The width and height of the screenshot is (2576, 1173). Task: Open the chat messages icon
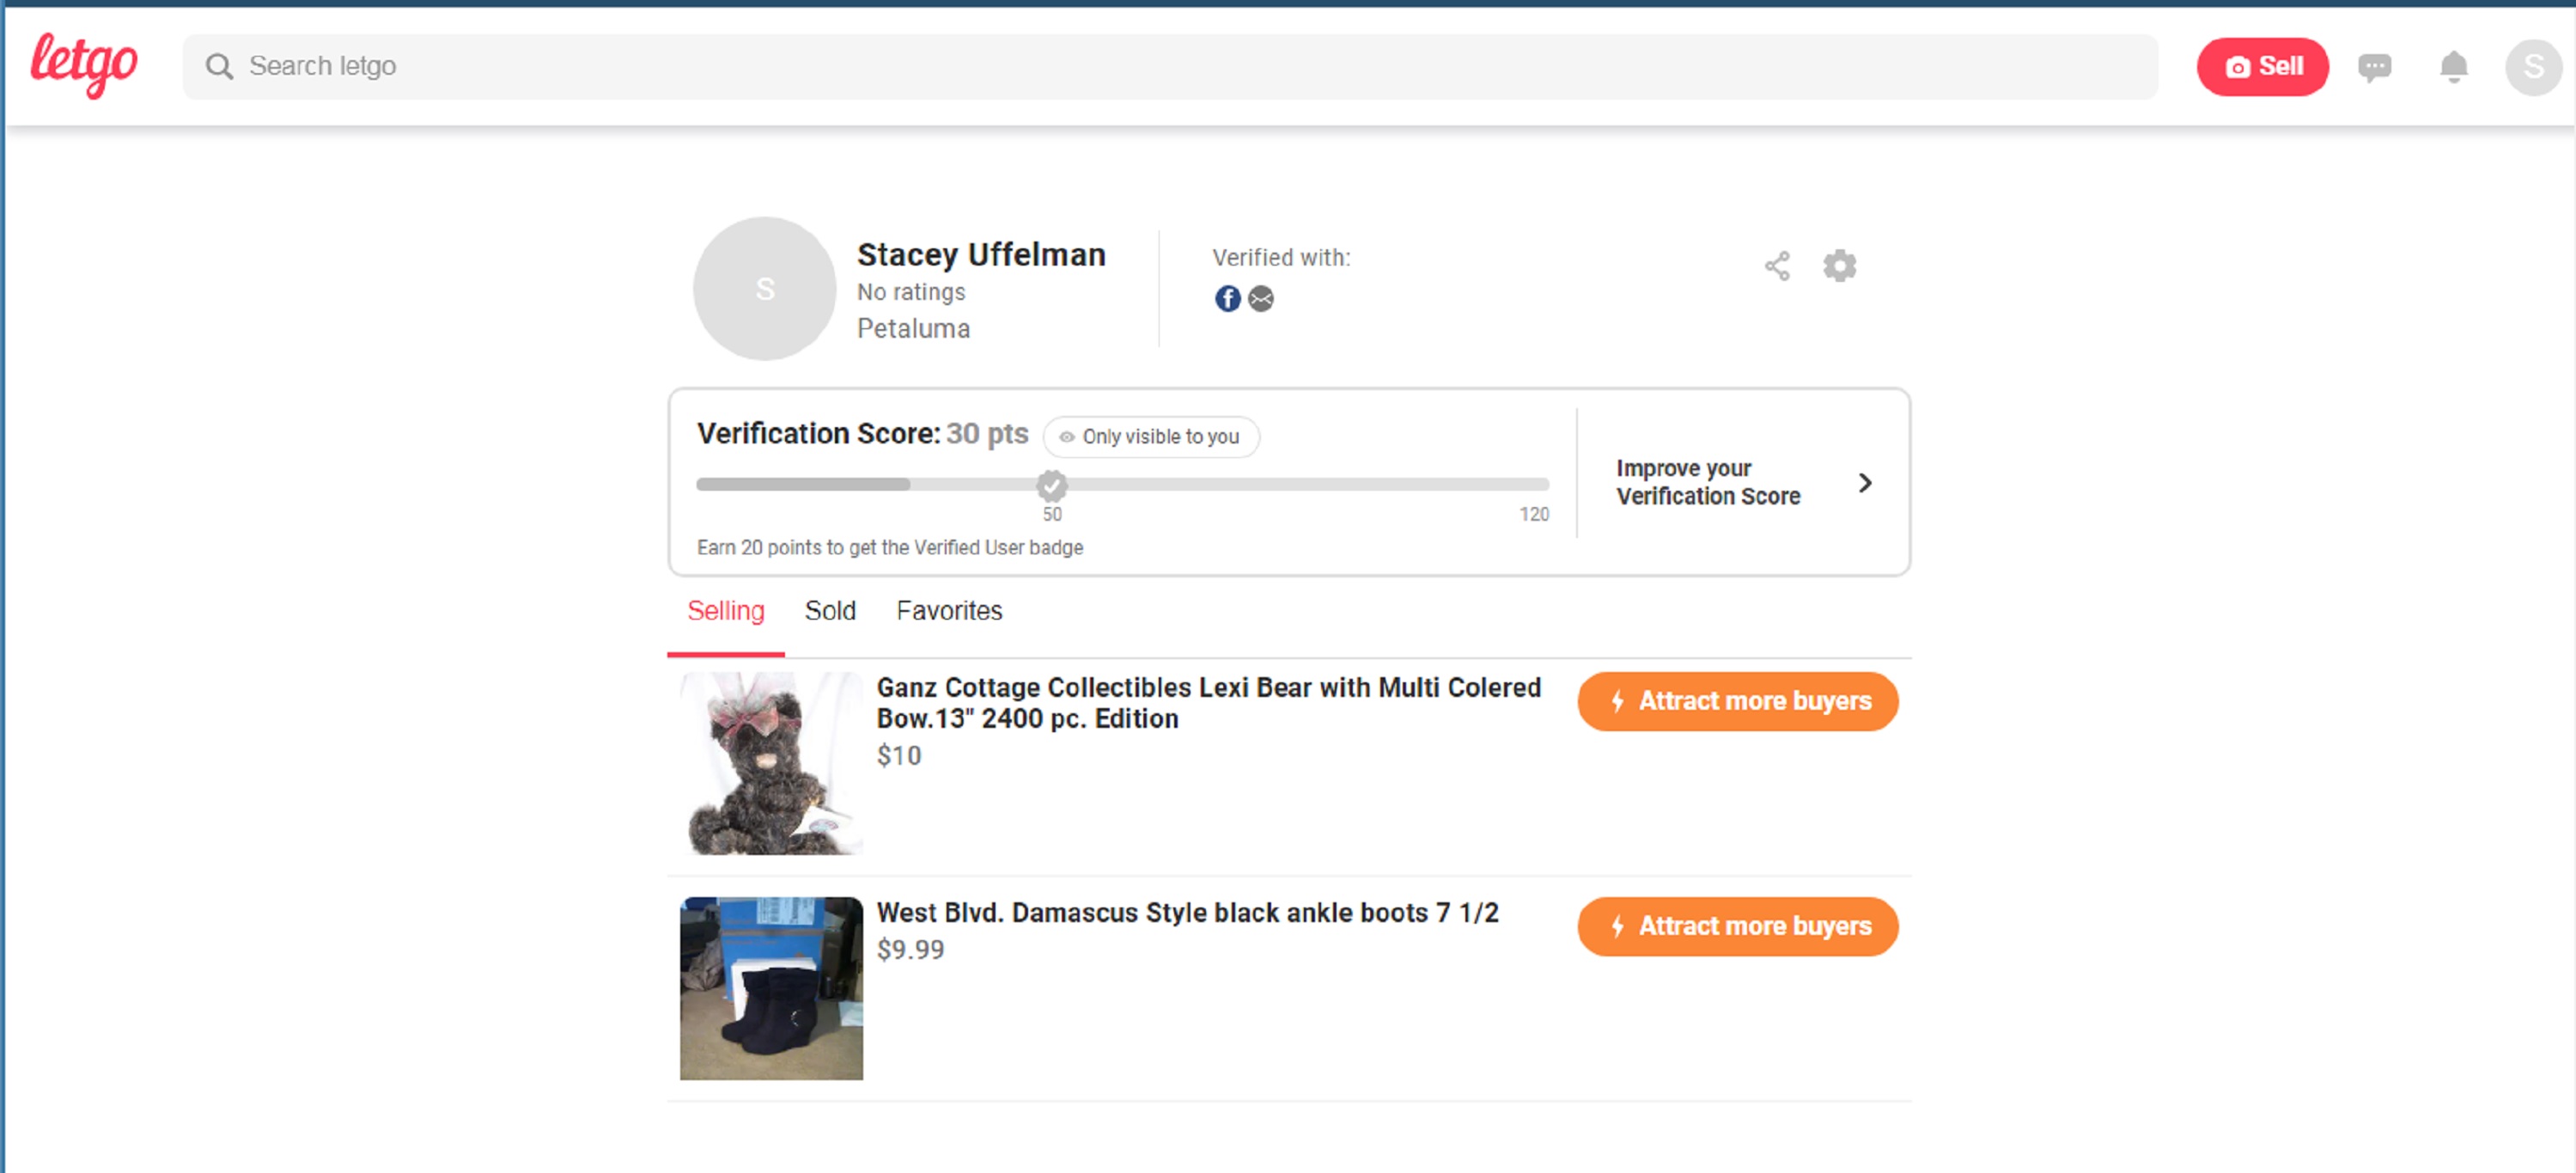pos(2374,67)
